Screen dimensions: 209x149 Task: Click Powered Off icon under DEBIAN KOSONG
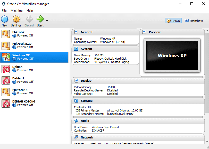[x=14, y=105]
